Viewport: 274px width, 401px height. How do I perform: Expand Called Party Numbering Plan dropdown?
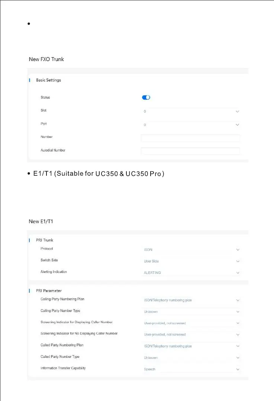(x=190, y=346)
